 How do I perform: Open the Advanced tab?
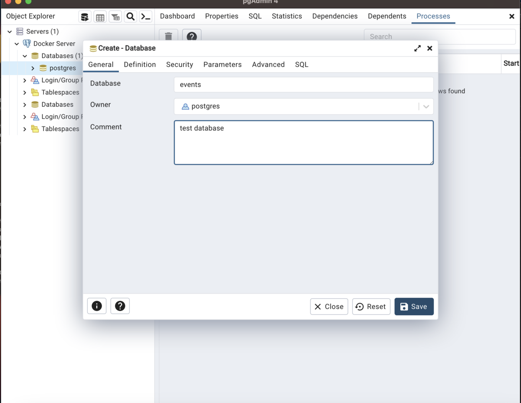tap(268, 64)
